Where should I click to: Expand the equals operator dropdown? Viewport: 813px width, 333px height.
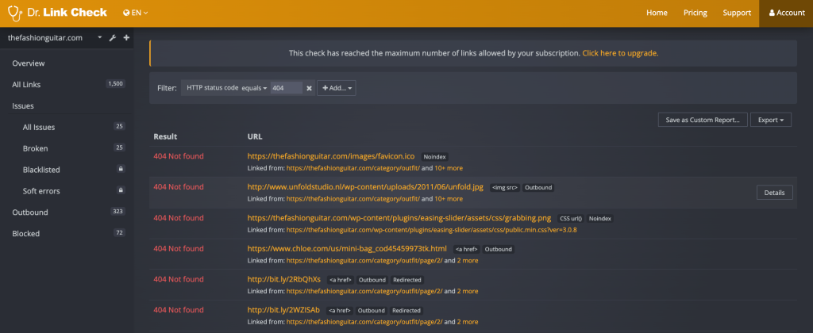pos(254,88)
